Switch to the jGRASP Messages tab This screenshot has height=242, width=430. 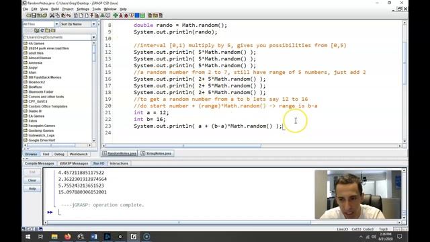(x=74, y=163)
